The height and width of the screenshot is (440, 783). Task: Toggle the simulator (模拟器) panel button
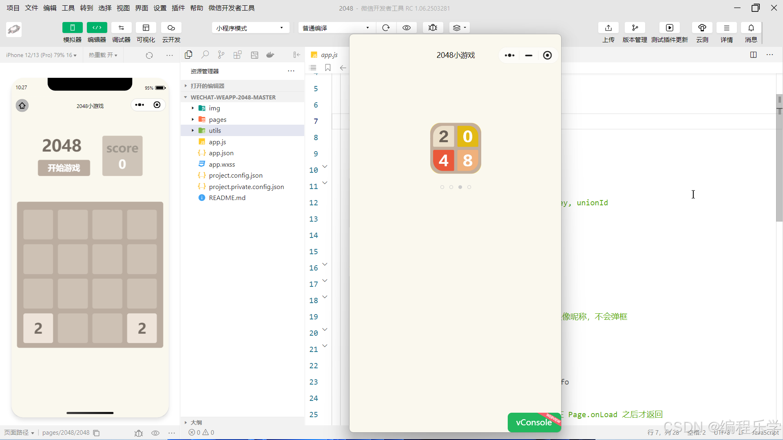pos(72,28)
